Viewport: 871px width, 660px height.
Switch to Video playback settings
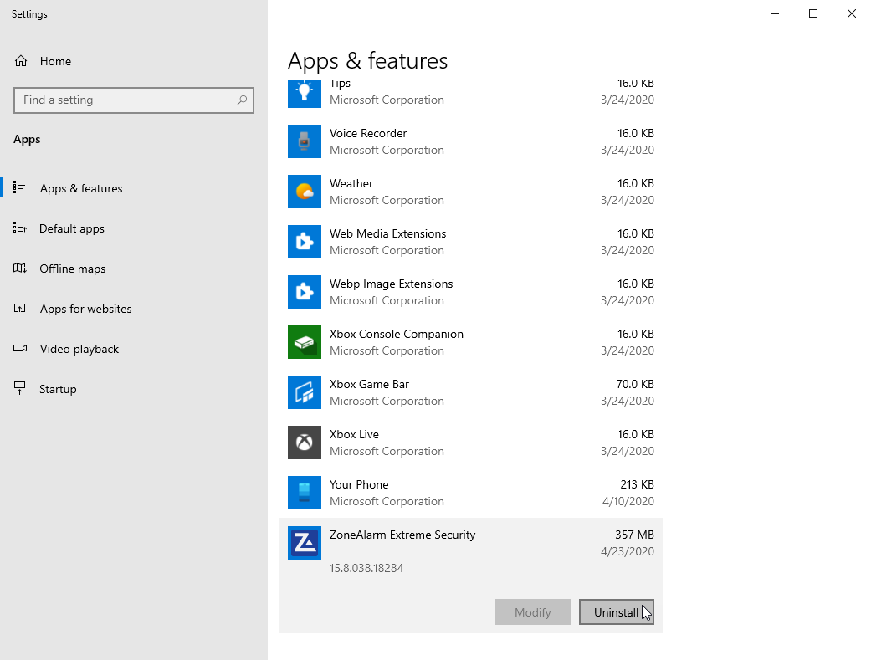point(133,349)
